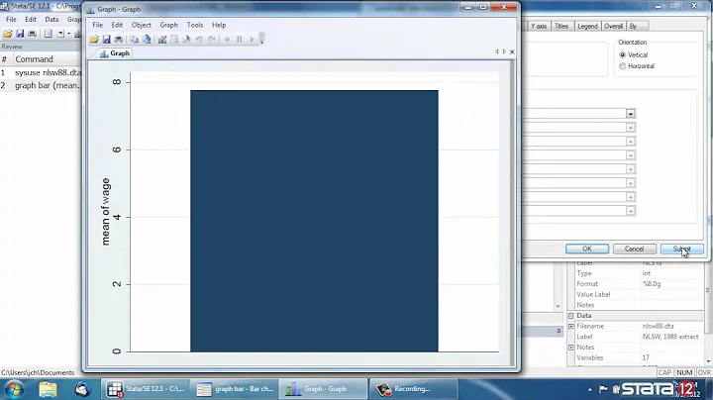
Task: Open the File menu in main Stata window
Action: [11, 20]
